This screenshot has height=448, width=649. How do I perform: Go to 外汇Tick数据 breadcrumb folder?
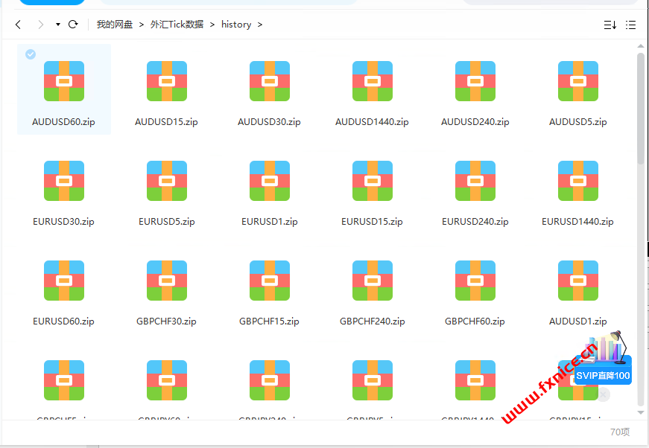tap(177, 25)
